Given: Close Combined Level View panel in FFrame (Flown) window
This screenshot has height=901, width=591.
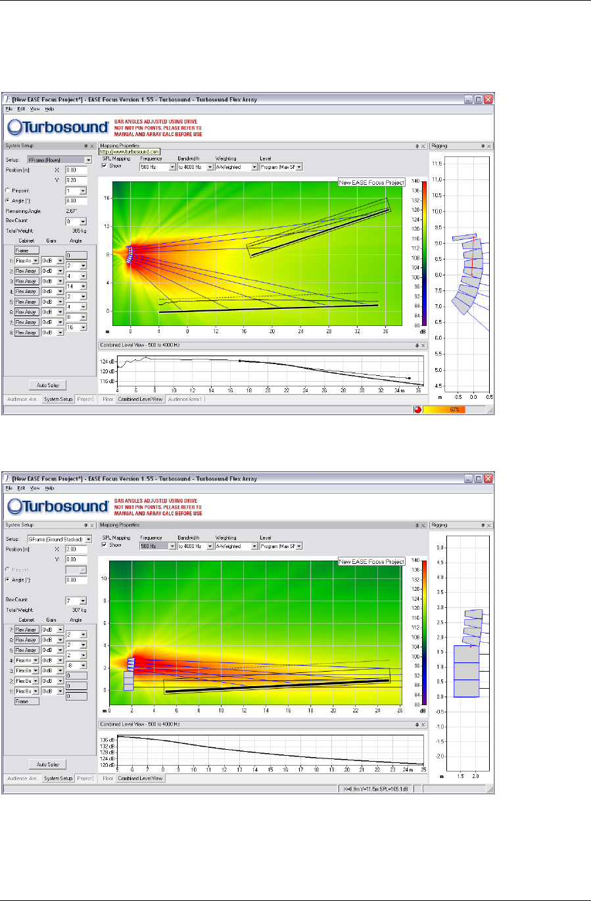Looking at the screenshot, I should (423, 345).
